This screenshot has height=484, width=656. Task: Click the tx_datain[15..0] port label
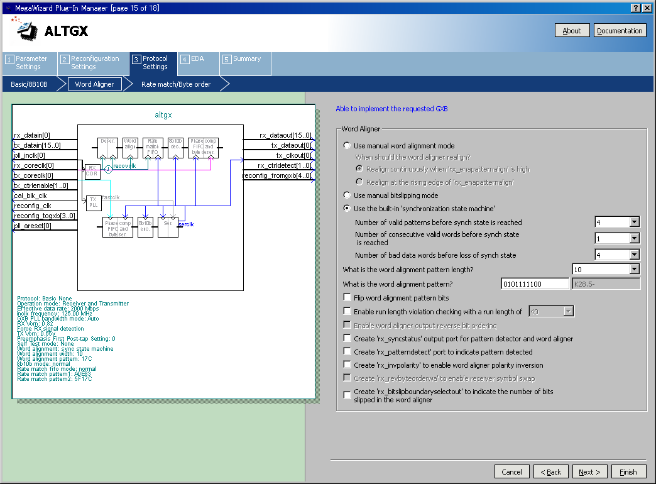coord(37,145)
